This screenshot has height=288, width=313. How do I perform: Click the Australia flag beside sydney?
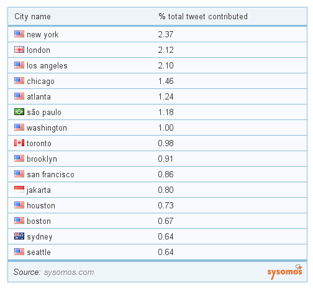click(19, 236)
